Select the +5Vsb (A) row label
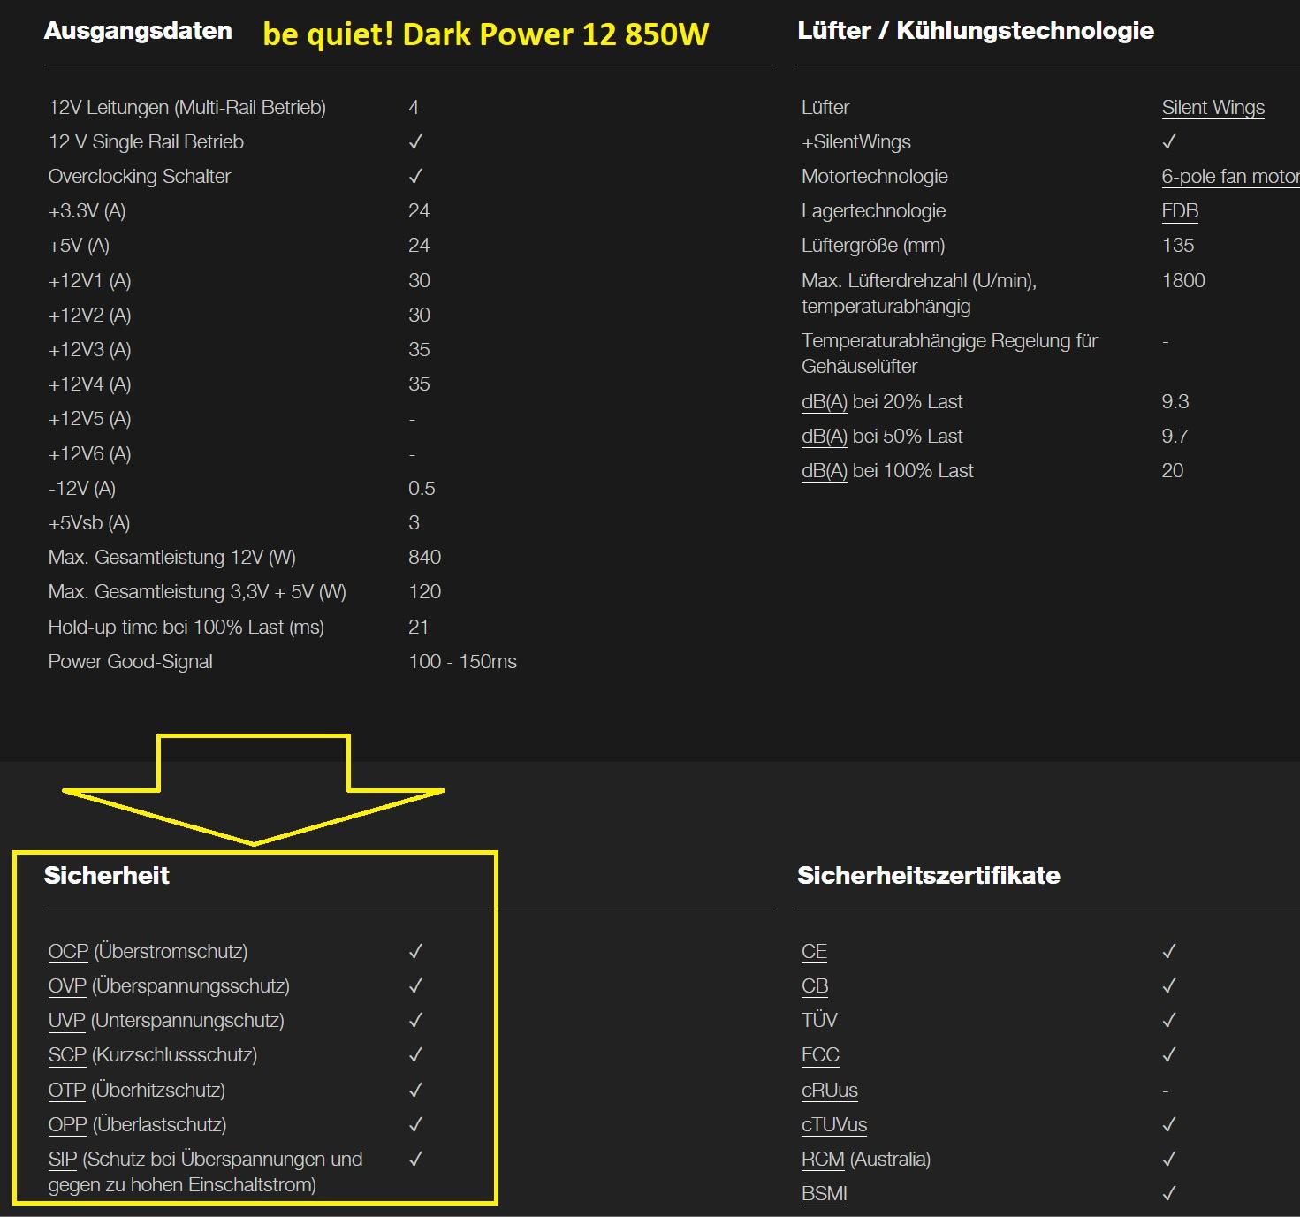The image size is (1300, 1217). click(x=89, y=523)
